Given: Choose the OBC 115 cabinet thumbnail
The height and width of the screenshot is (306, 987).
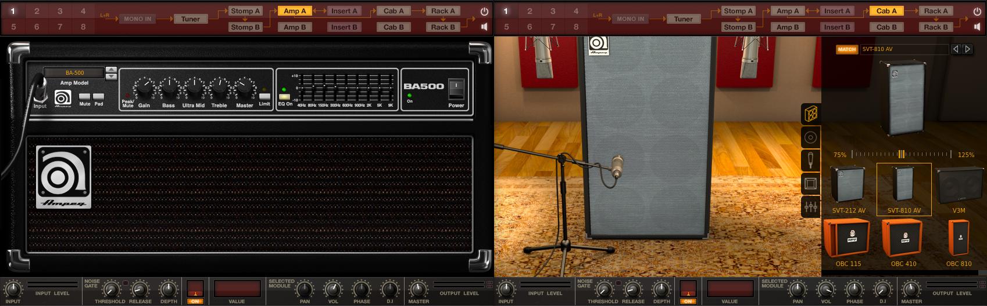Looking at the screenshot, I should pos(847,242).
